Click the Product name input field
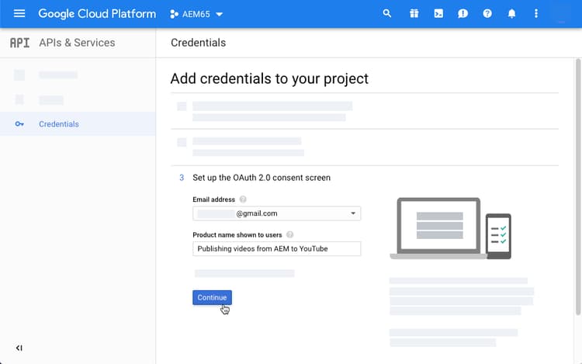582x364 pixels. pos(276,248)
